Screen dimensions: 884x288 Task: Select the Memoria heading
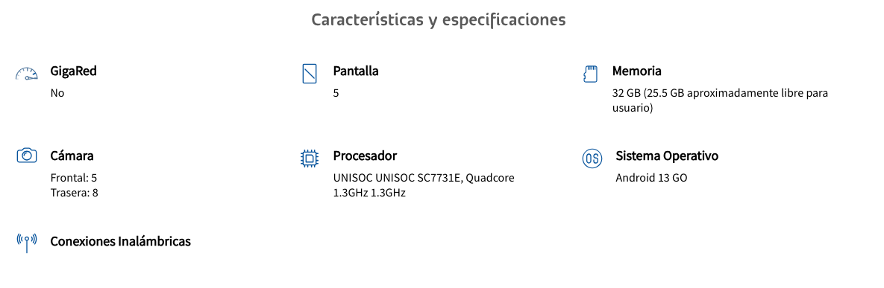coord(636,71)
